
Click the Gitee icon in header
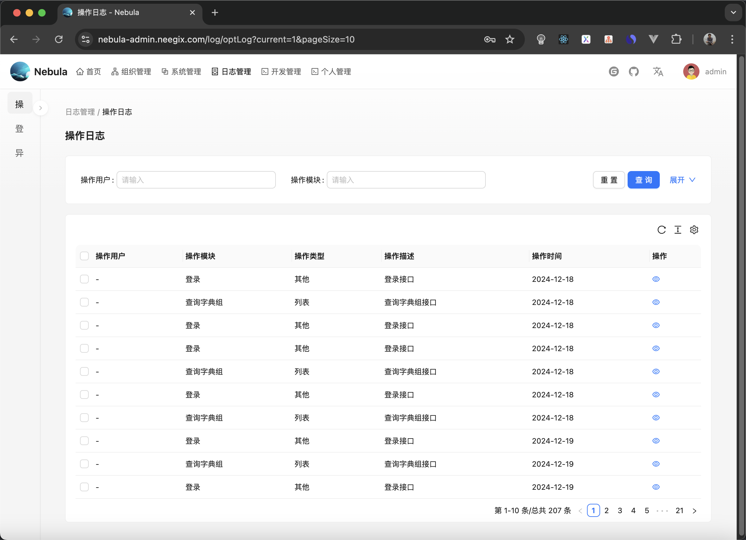(x=614, y=72)
